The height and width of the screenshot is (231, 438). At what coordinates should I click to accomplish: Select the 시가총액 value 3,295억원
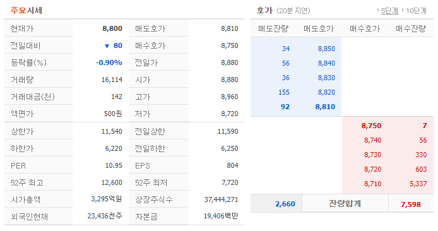[x=107, y=199]
